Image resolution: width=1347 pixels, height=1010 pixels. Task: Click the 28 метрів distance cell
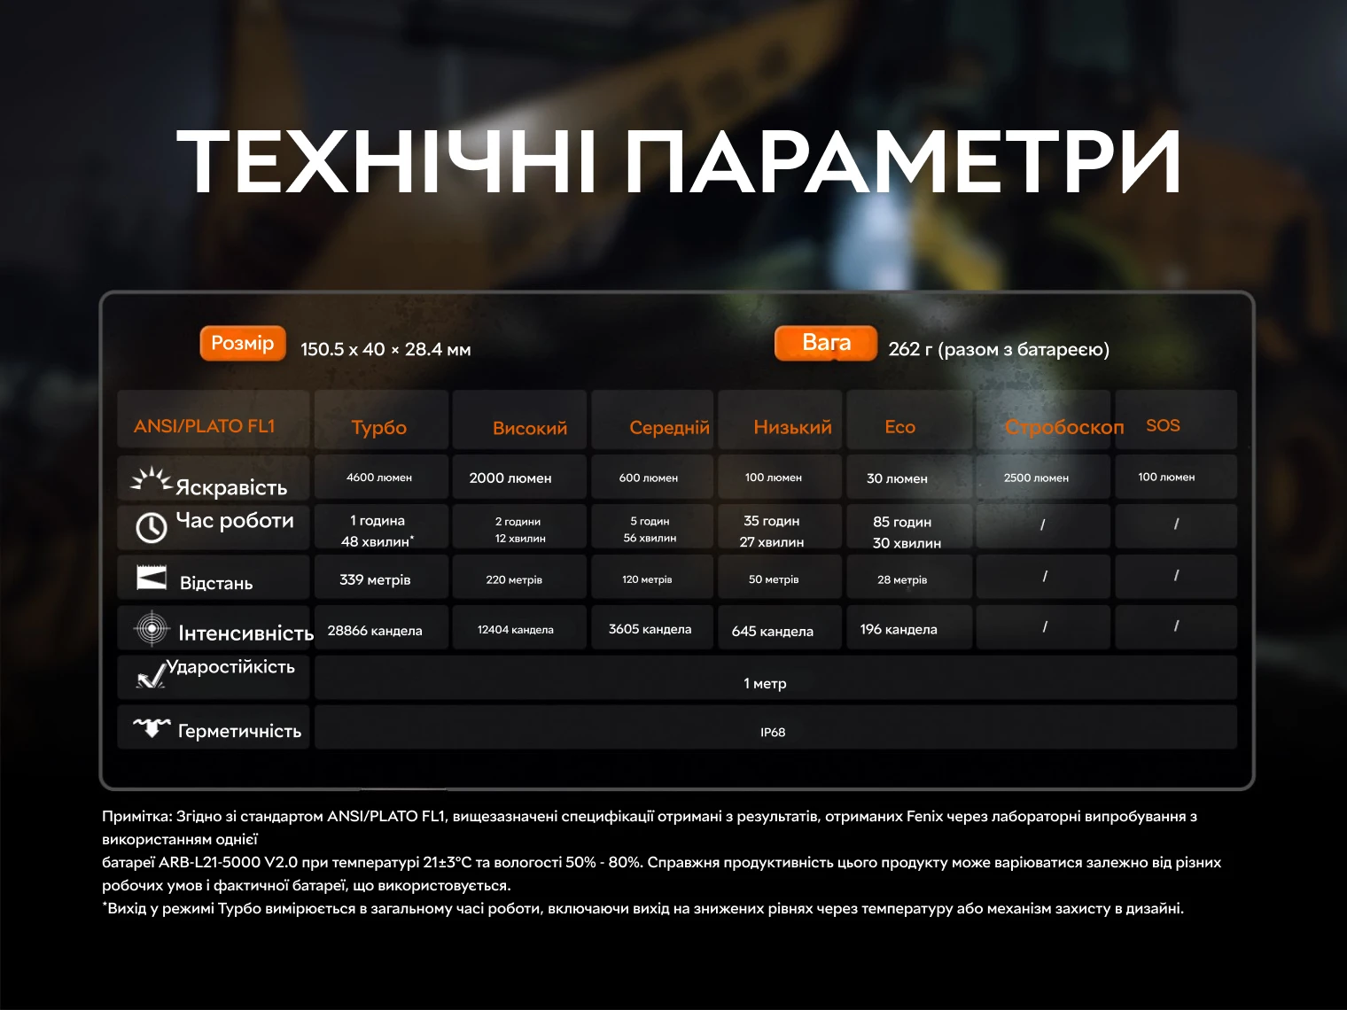(909, 578)
